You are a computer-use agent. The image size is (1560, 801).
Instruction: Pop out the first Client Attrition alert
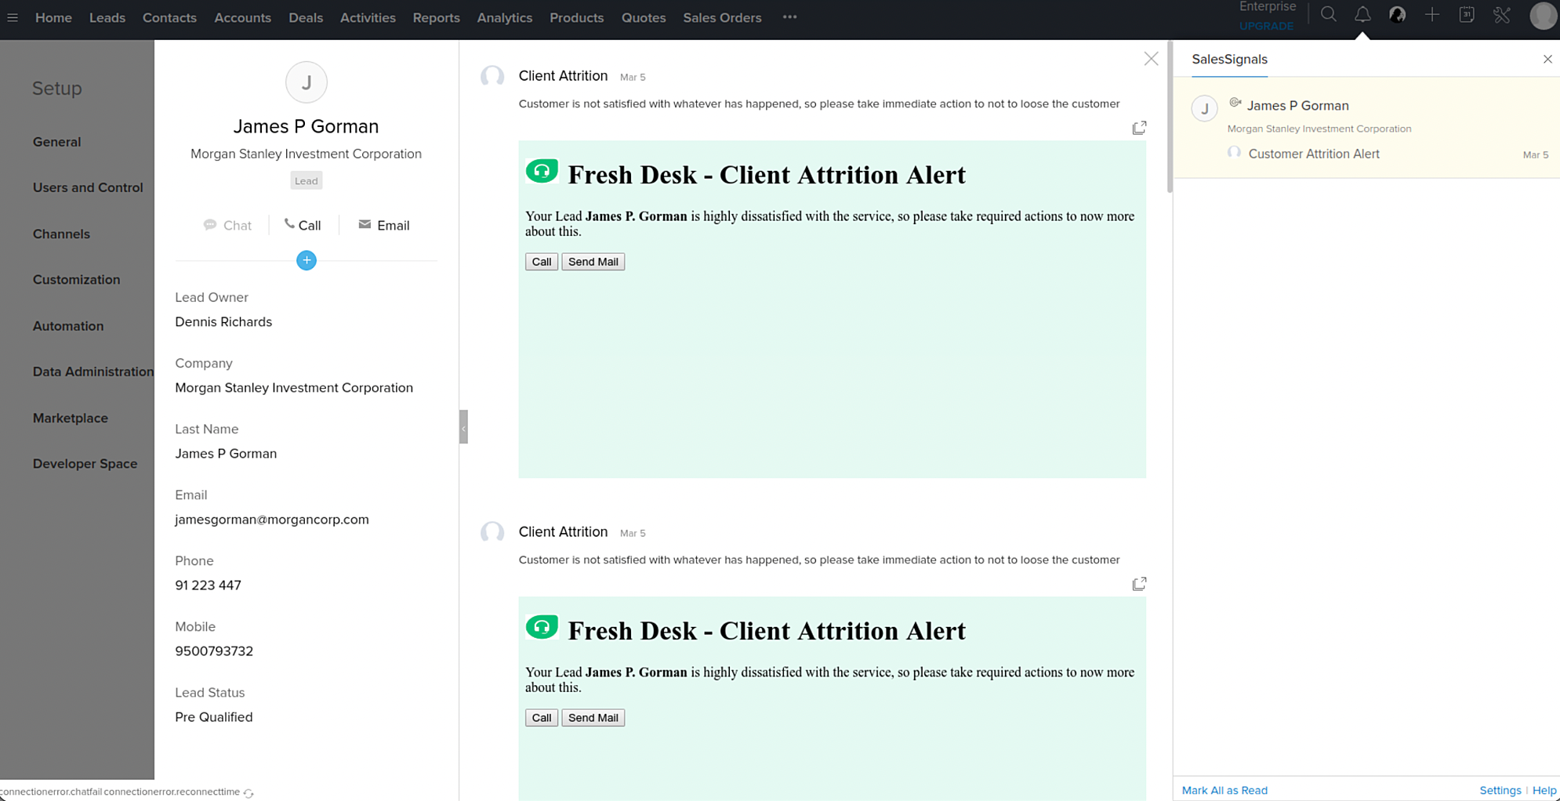tap(1139, 128)
